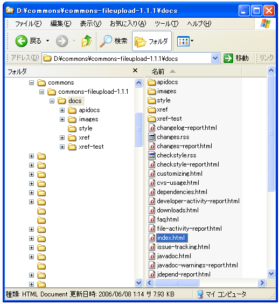Click horizontal scroll right arrow
Viewport: 279px width, 304px height.
(262, 282)
